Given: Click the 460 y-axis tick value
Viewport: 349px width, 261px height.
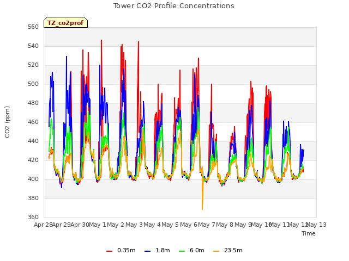Looking at the screenshot, I should (33, 122).
